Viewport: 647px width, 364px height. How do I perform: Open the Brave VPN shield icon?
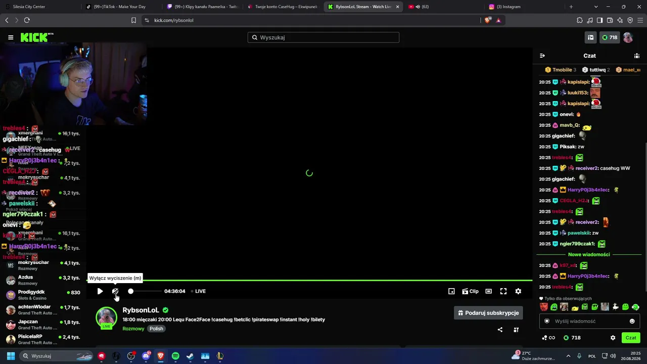click(x=630, y=20)
